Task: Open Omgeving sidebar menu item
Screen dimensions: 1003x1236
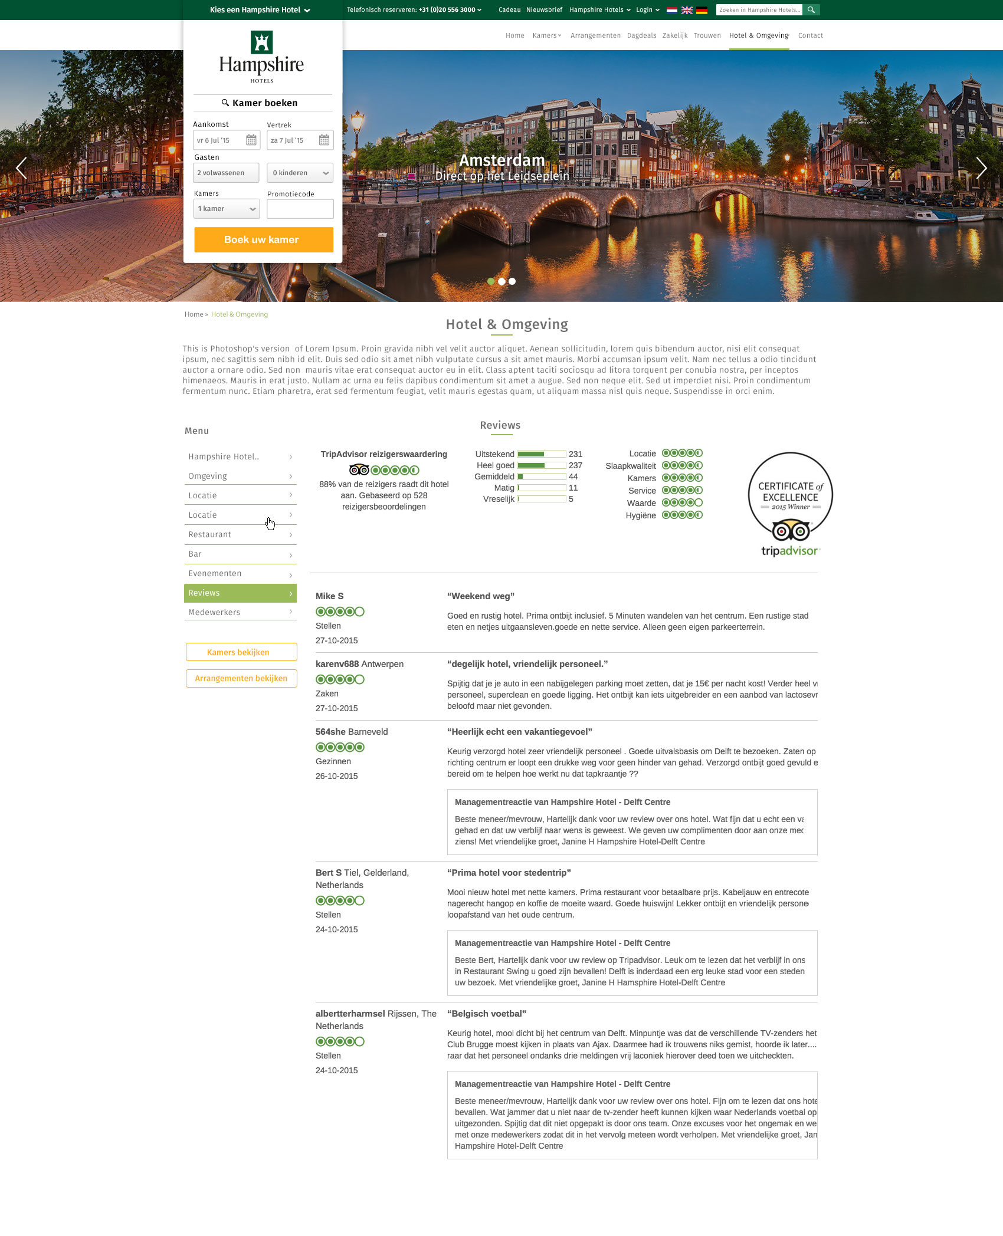Action: coord(240,476)
